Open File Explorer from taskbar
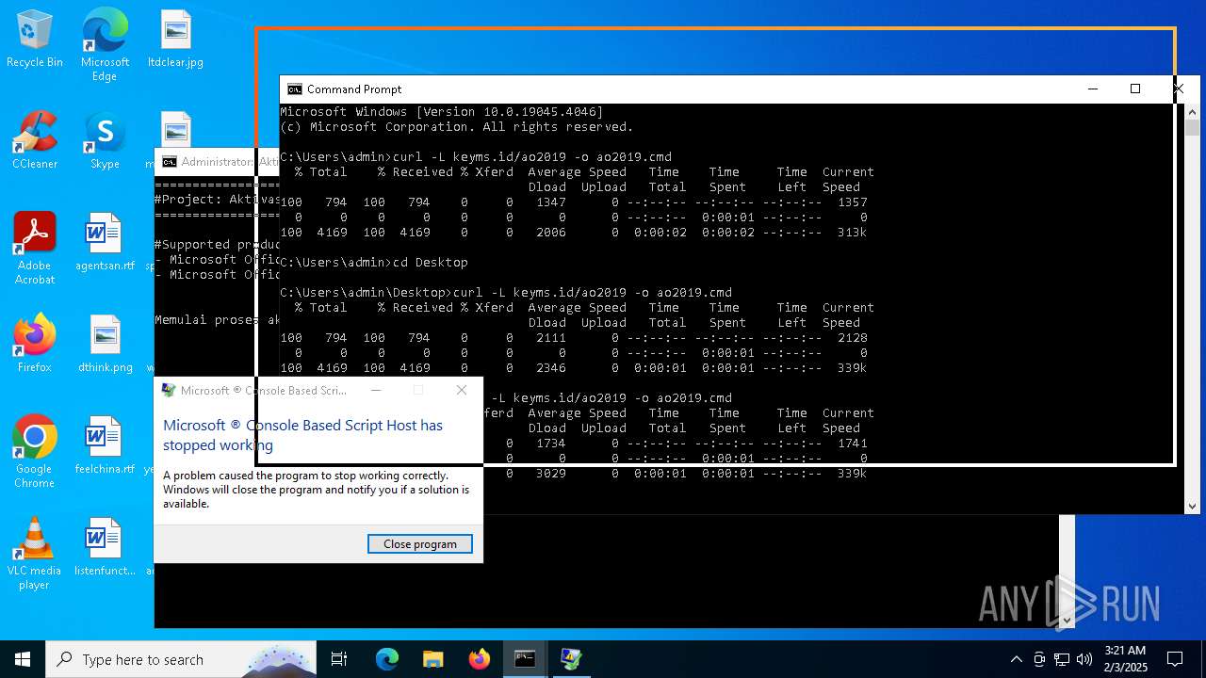The height and width of the screenshot is (678, 1206). [x=433, y=659]
